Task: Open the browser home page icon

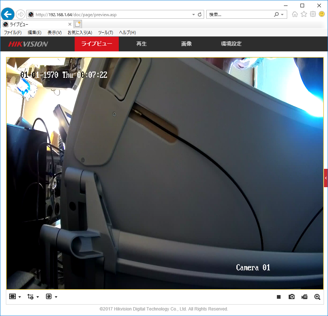Action: click(295, 14)
